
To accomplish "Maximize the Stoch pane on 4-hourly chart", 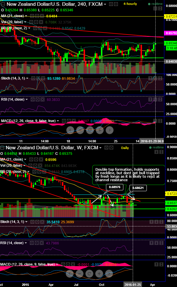I will (x=160, y=78).
